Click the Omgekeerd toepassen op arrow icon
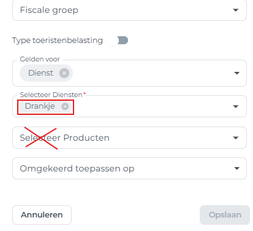The width and height of the screenshot is (253, 231). pos(236,168)
